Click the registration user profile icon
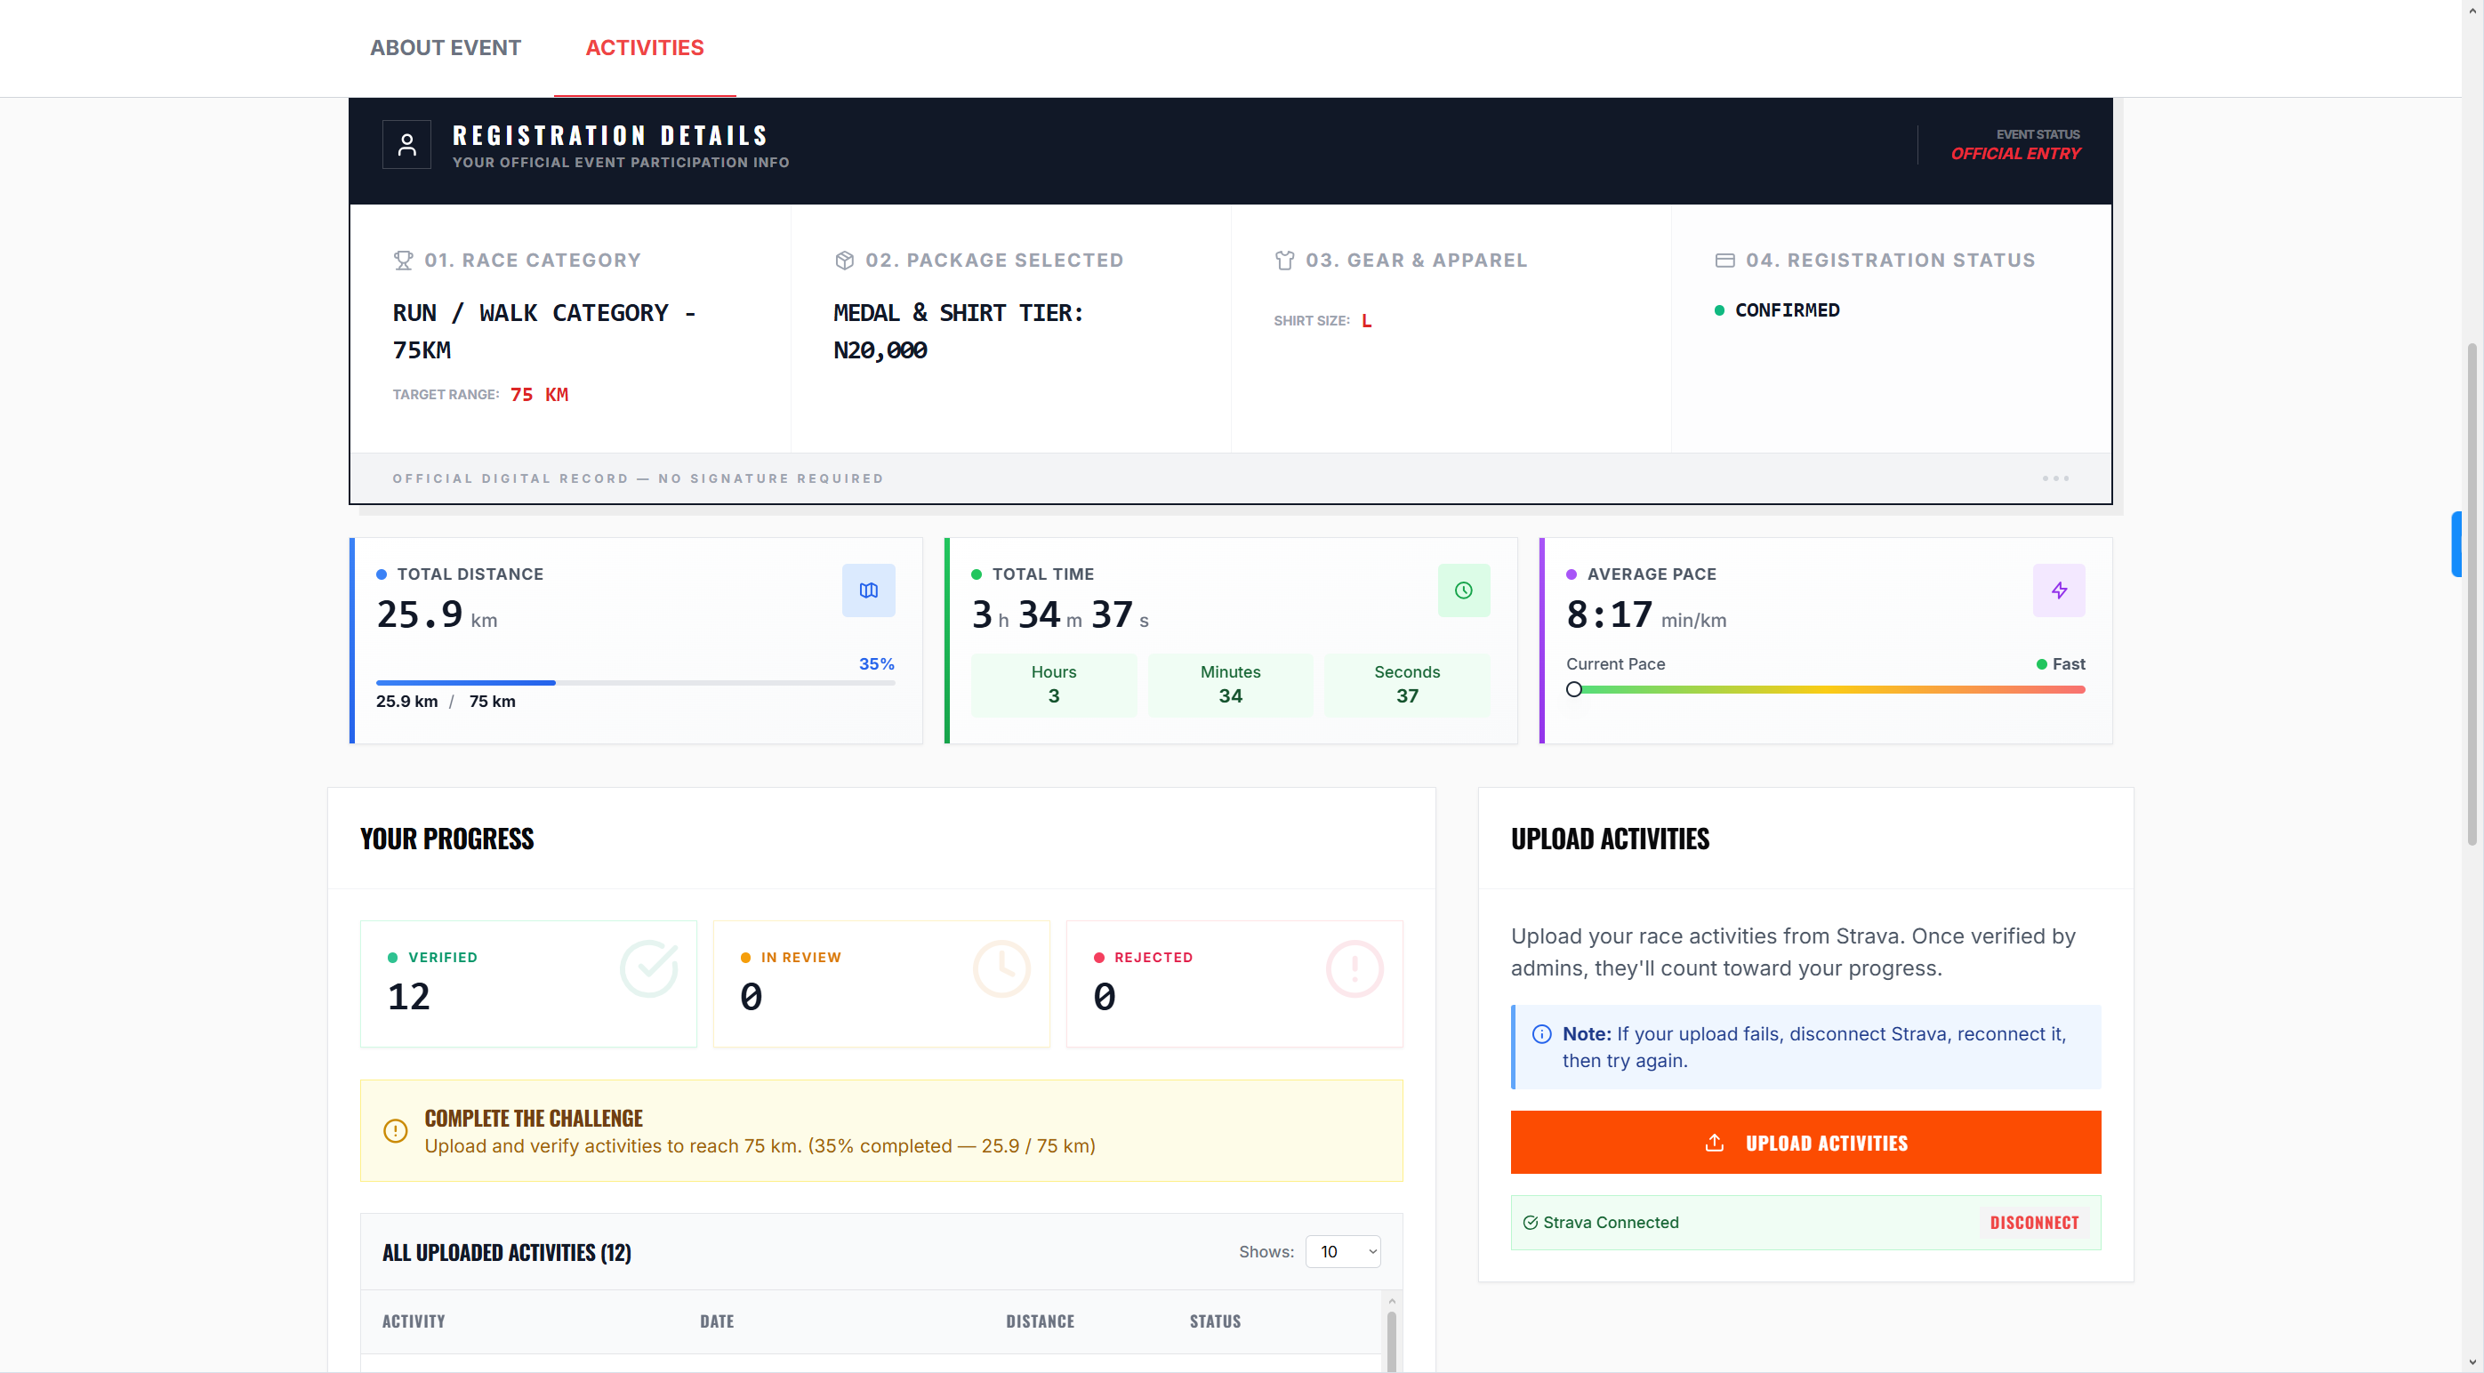This screenshot has height=1373, width=2484. (x=407, y=145)
